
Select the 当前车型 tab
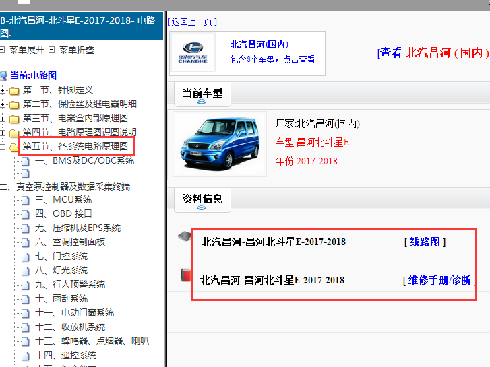pyautogui.click(x=202, y=94)
